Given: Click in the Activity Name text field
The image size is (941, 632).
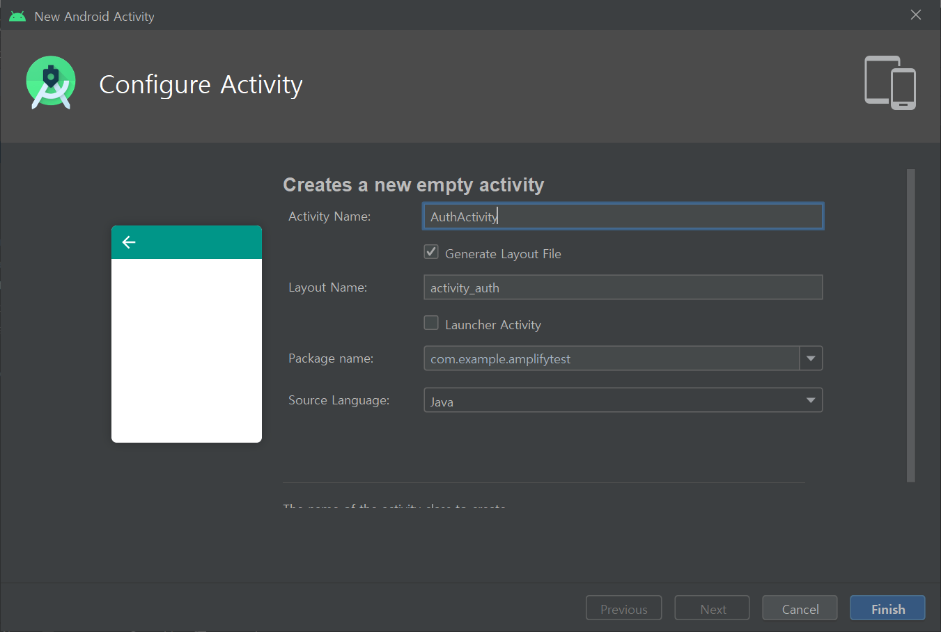Looking at the screenshot, I should click(623, 216).
